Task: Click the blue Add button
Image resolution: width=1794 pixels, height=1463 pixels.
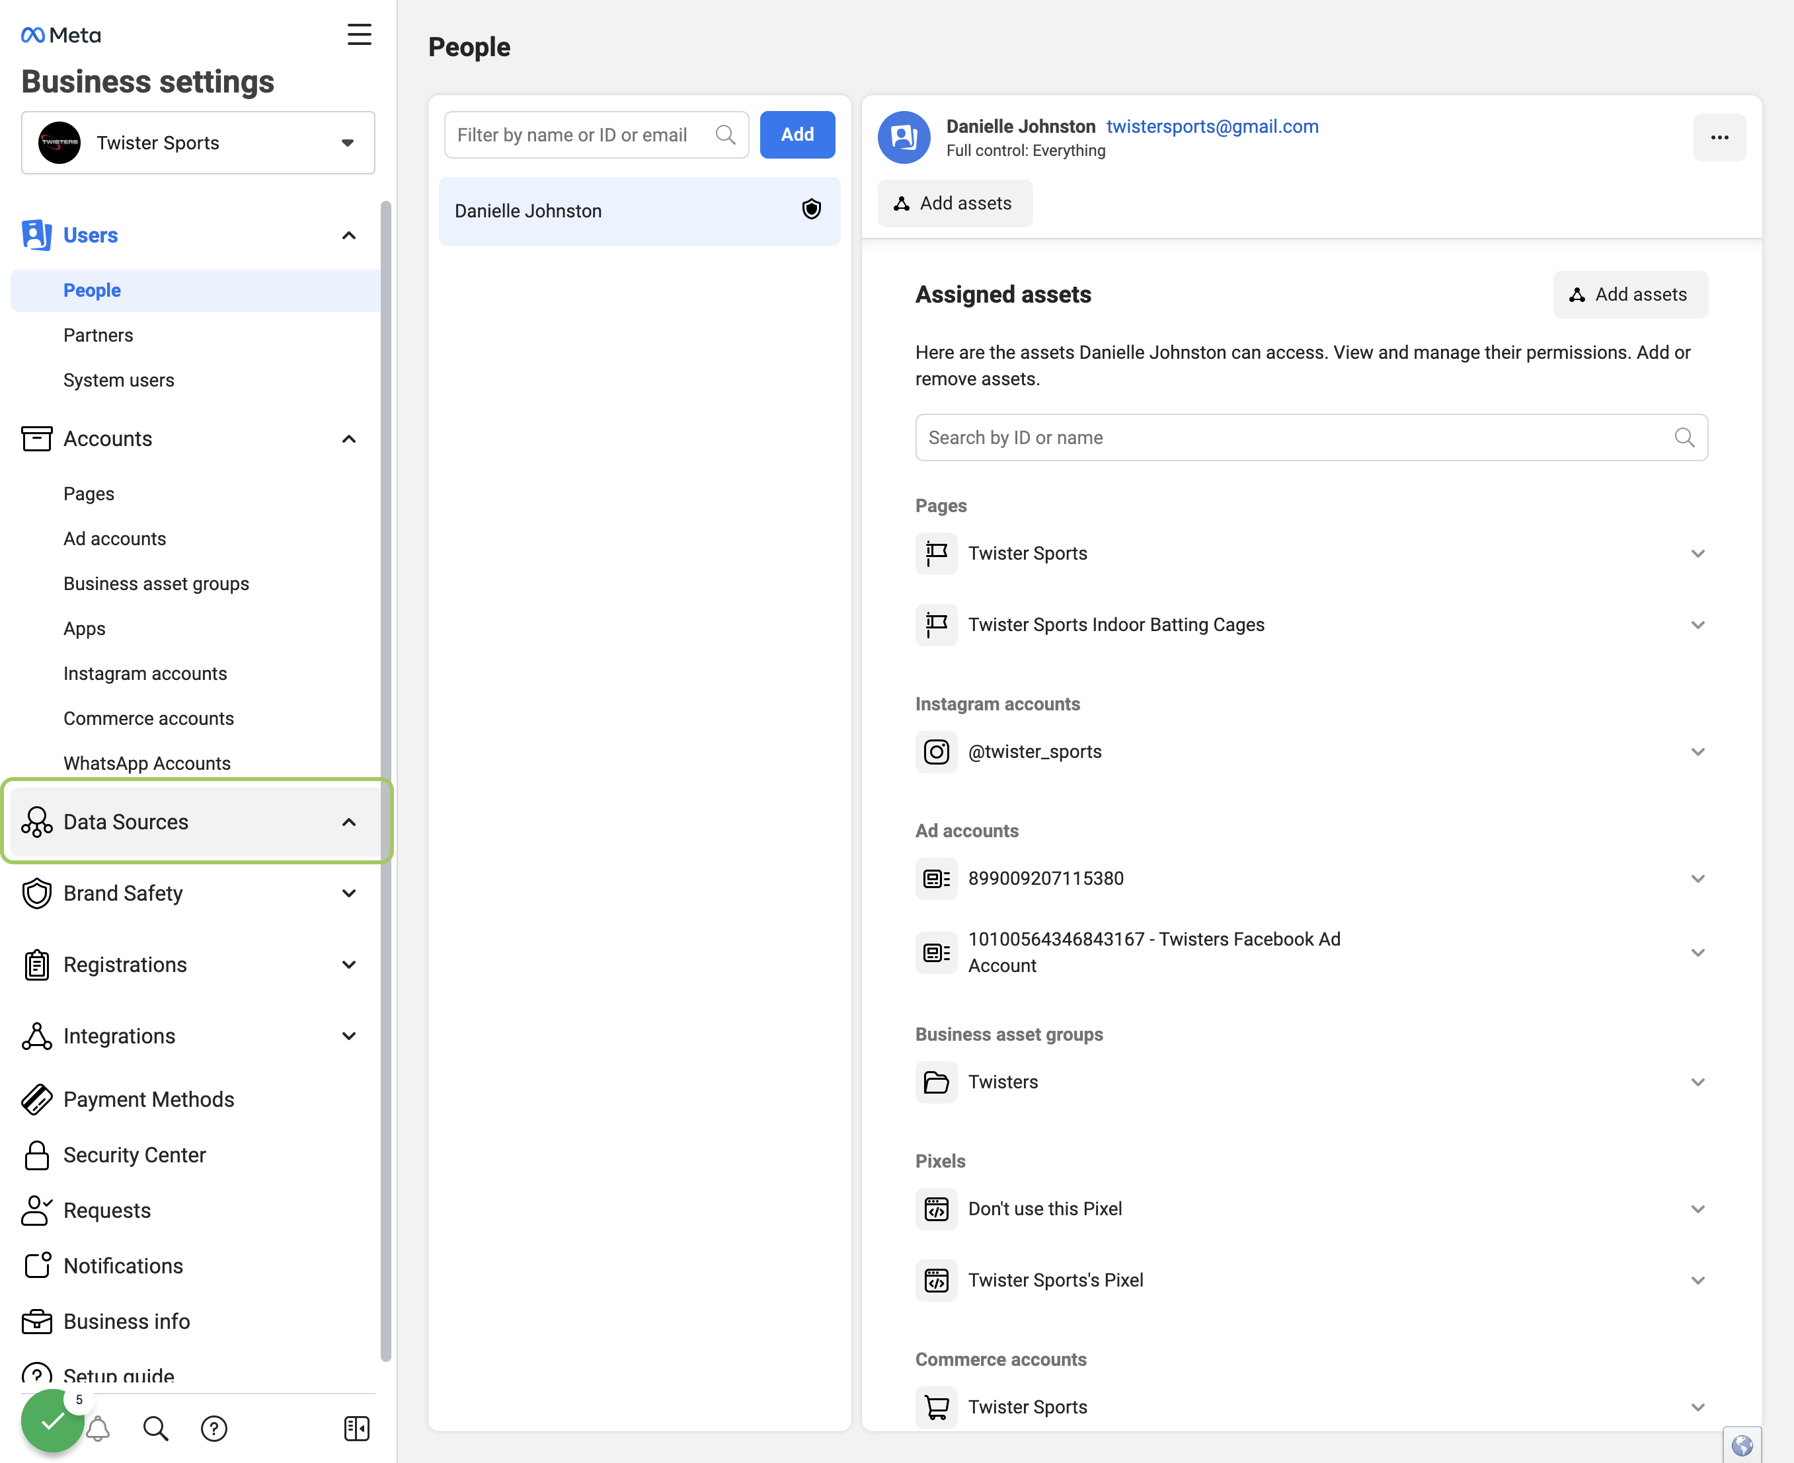Action: (x=797, y=135)
